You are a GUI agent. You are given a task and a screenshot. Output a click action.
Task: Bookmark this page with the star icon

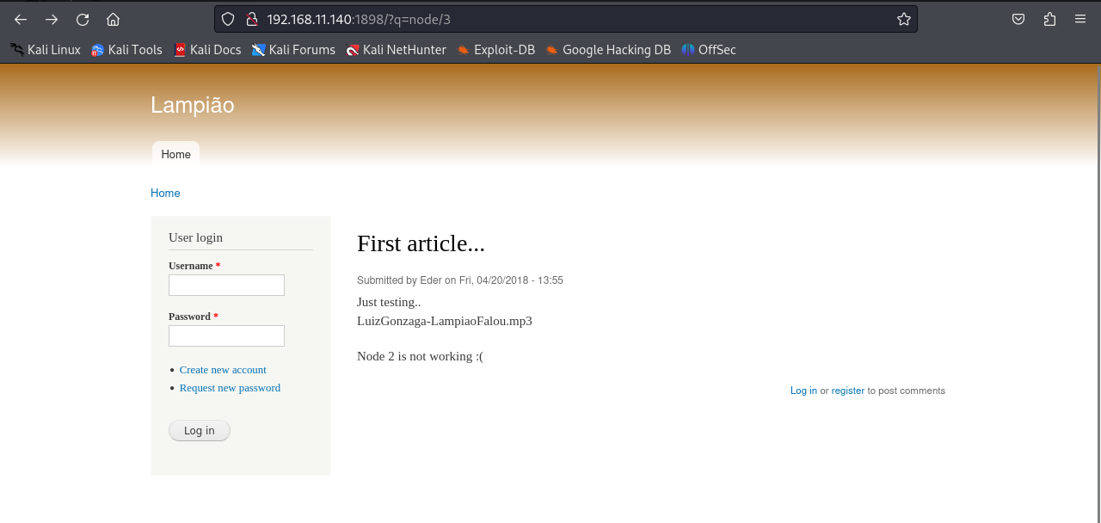click(903, 19)
